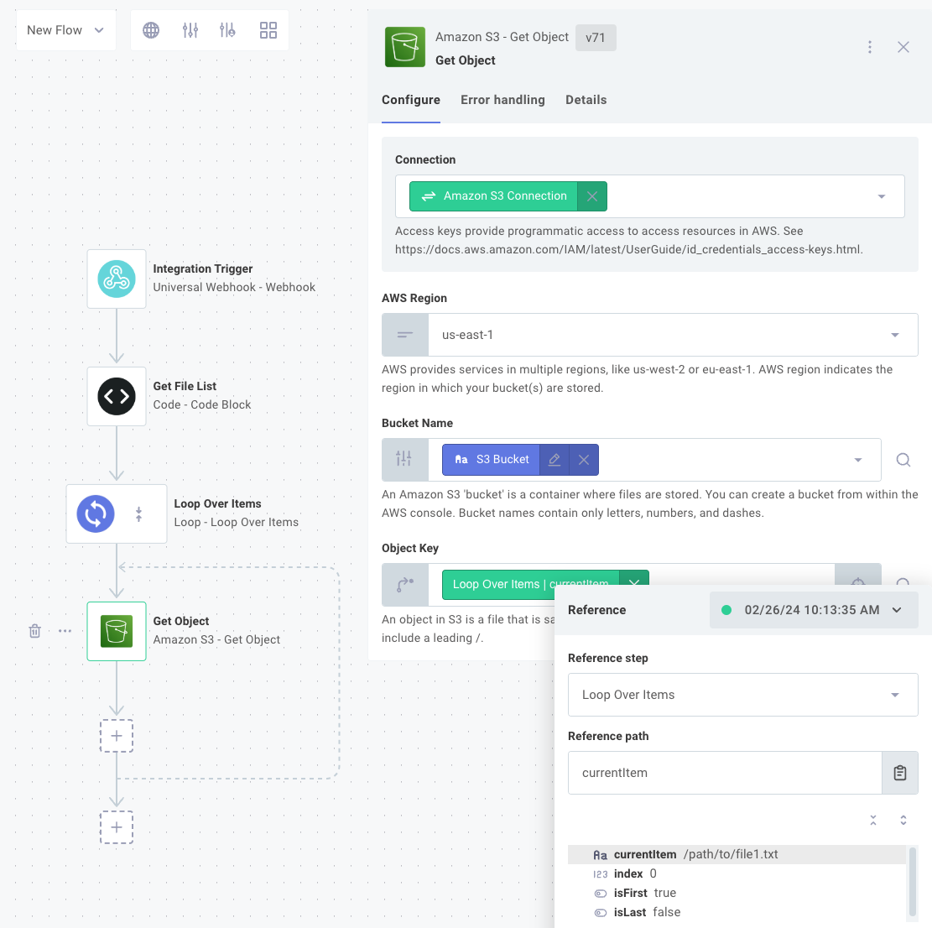Screen dimensions: 932x928
Task: Select the index 0 reference row
Action: click(x=737, y=873)
